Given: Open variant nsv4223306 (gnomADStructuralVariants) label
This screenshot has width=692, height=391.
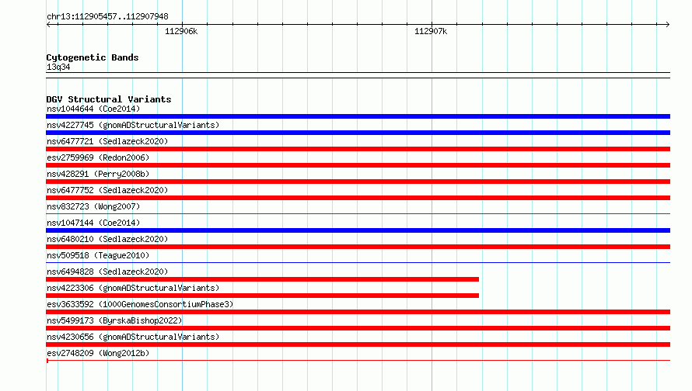Looking at the screenshot, I should pyautogui.click(x=133, y=288).
